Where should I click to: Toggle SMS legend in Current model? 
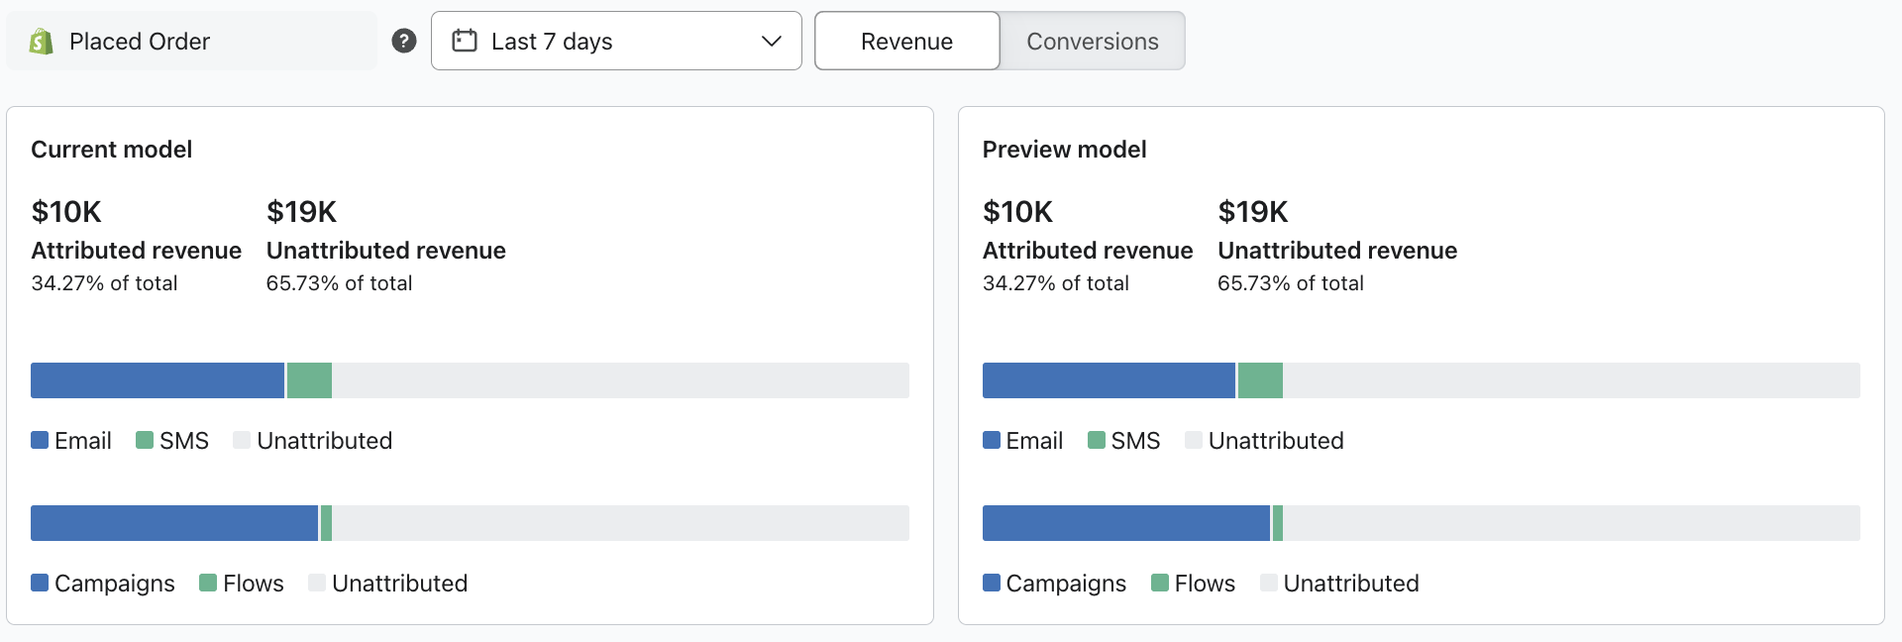pos(172,440)
